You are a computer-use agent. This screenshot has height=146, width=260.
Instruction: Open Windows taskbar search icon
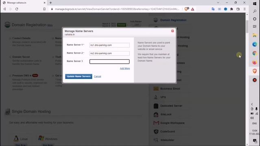pos(255,11)
